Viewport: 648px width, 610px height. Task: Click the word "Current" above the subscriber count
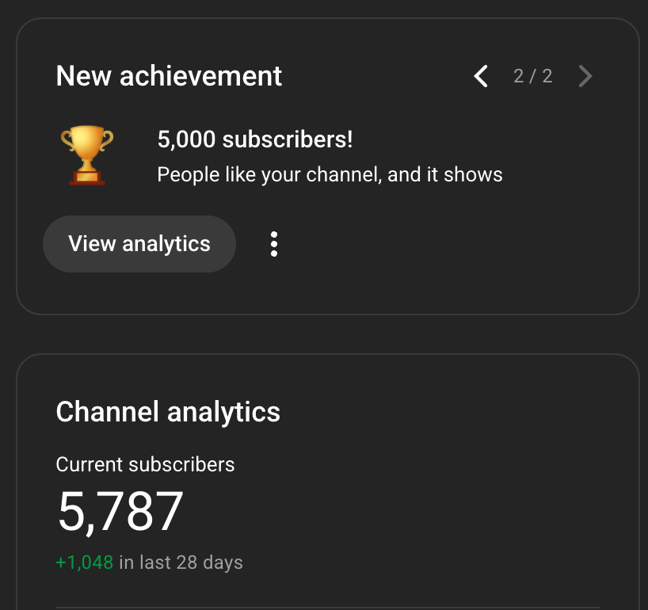point(89,464)
